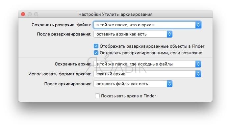The image size is (231, 128).
Task: Click blue arrows next to 'оставить файлы как есть'
Action: [x=169, y=84]
